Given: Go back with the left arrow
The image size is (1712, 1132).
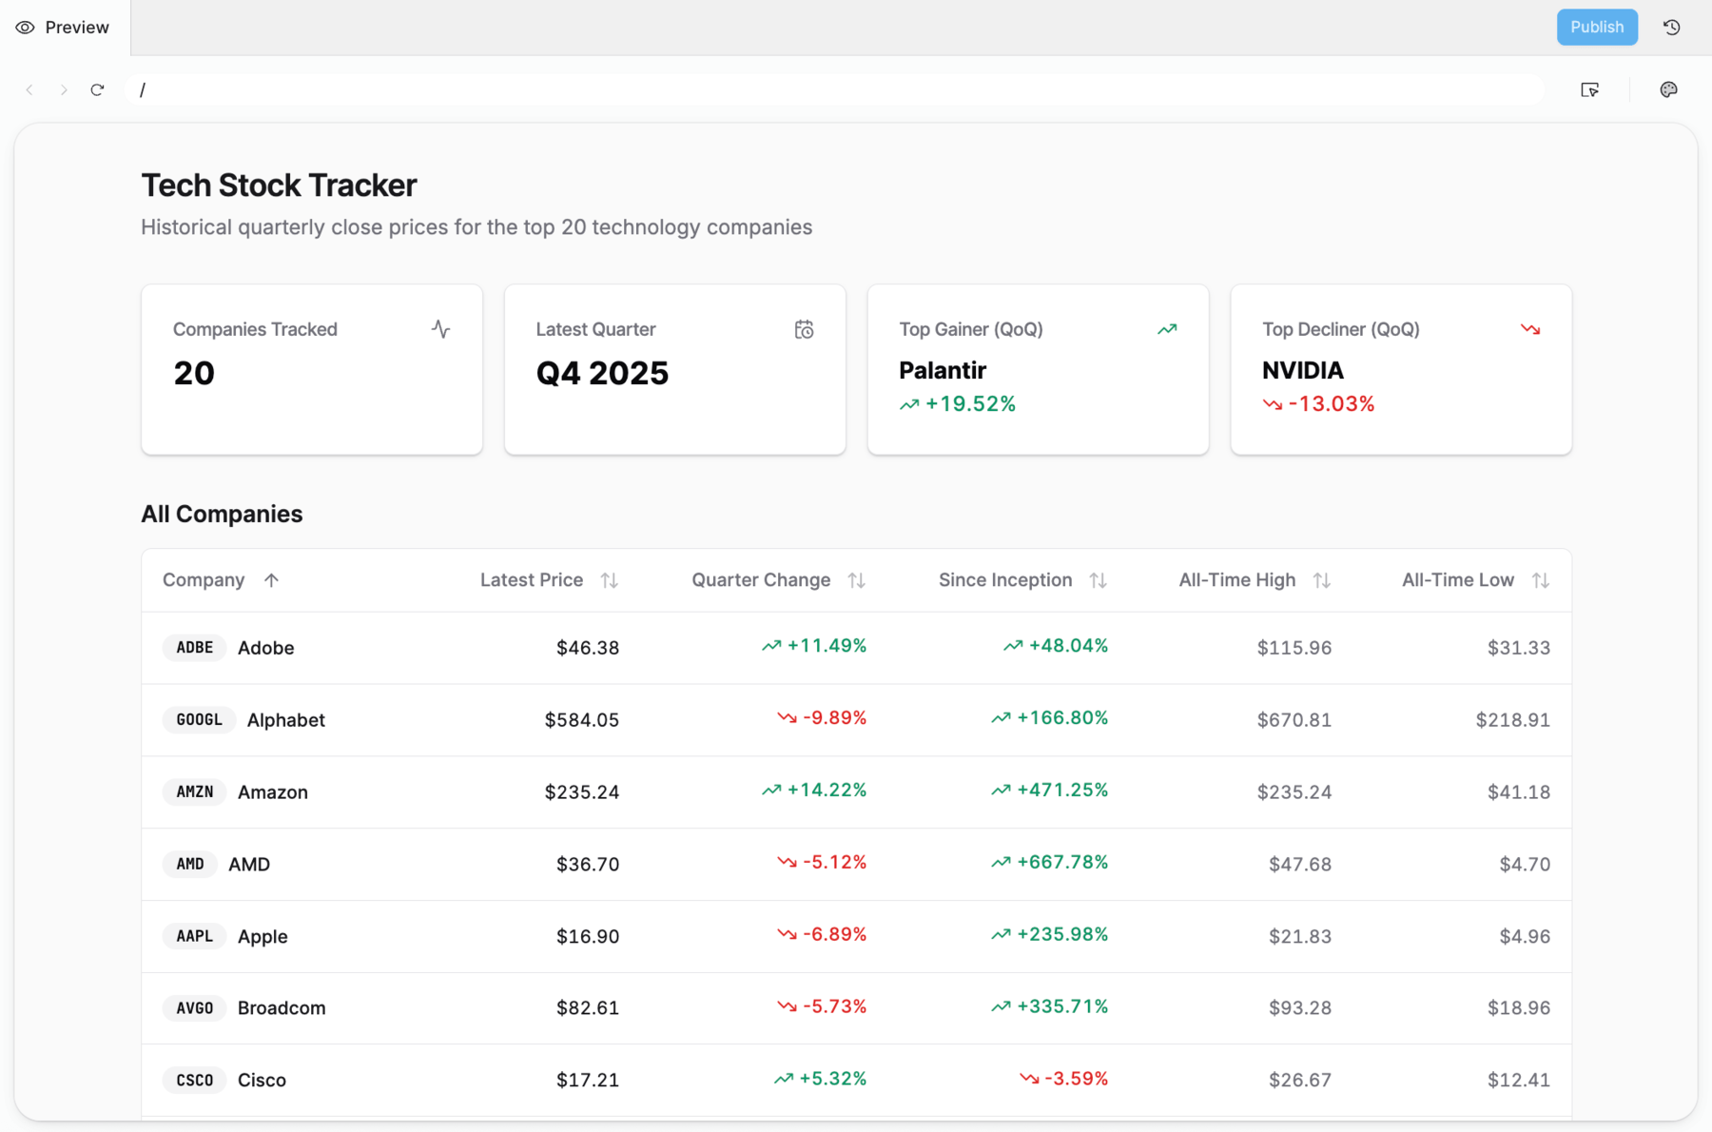Looking at the screenshot, I should tap(30, 89).
